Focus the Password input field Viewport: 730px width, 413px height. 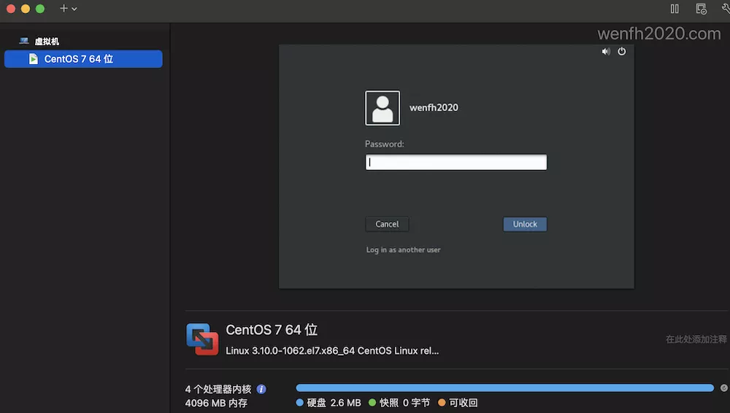pos(456,163)
